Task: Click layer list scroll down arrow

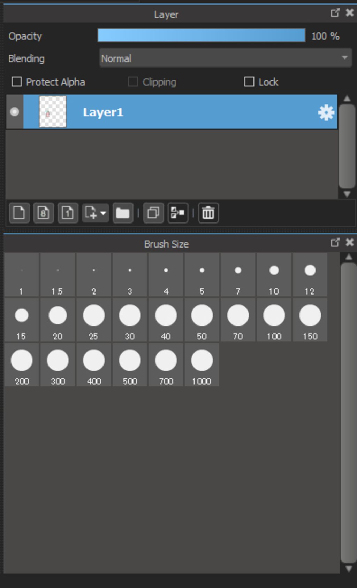Action: pyautogui.click(x=347, y=194)
